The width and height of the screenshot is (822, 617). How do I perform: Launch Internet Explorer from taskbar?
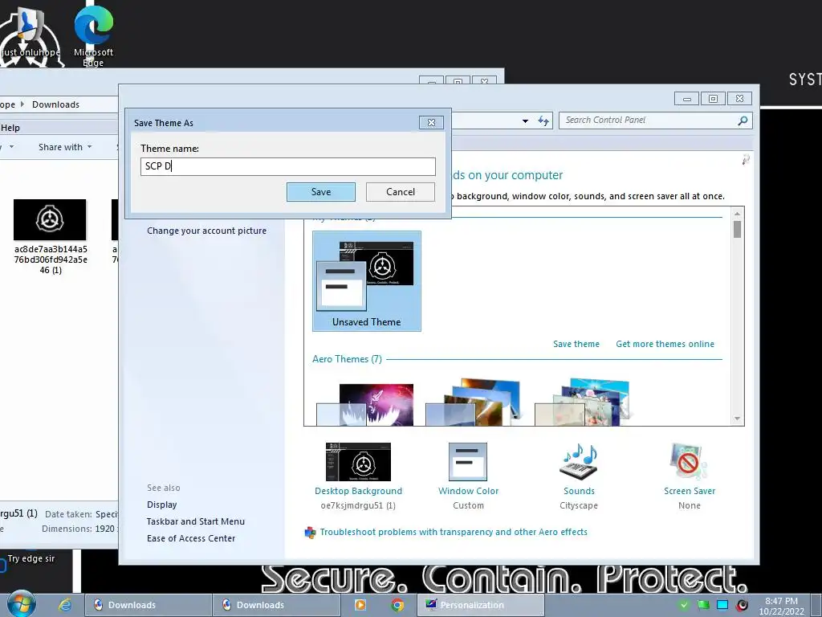tap(65, 605)
